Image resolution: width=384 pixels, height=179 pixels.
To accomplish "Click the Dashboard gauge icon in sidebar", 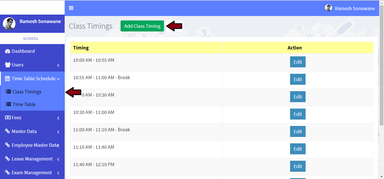I will tap(8, 51).
